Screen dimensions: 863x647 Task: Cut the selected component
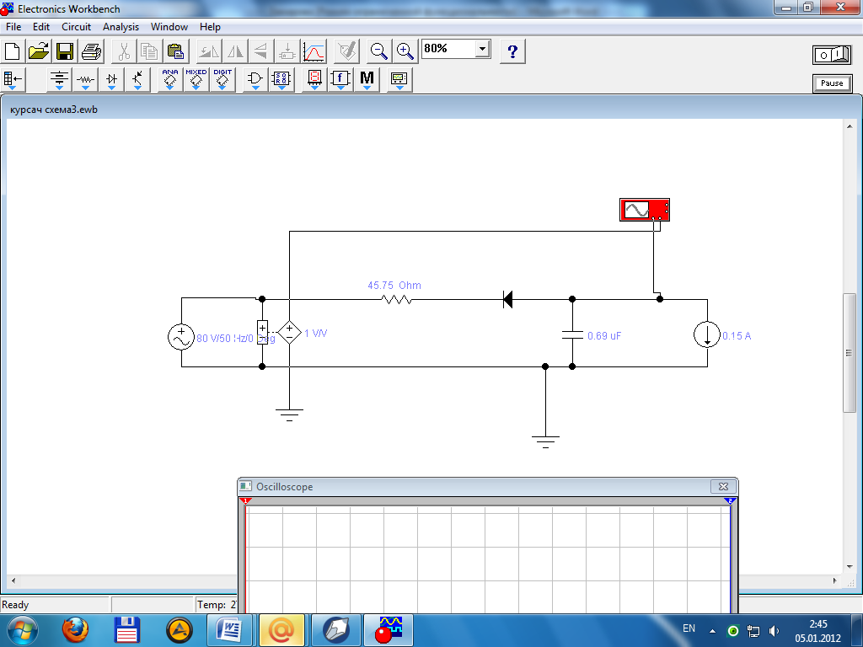124,51
